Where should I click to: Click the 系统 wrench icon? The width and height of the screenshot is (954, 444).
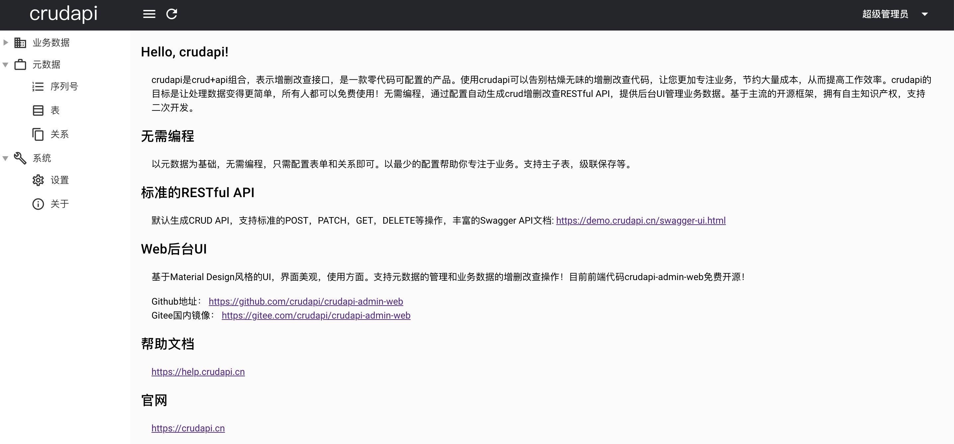[20, 158]
